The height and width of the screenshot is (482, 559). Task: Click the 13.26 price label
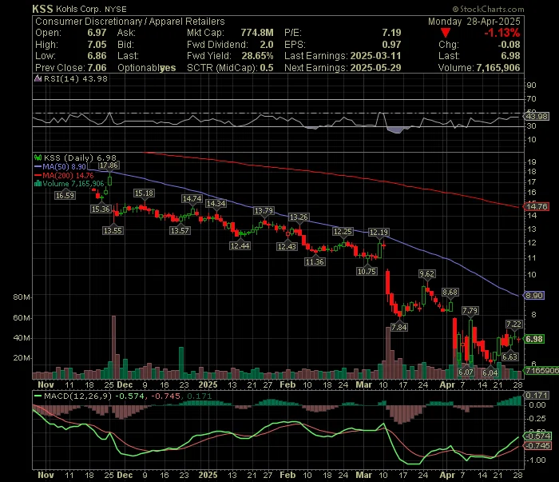(x=299, y=217)
